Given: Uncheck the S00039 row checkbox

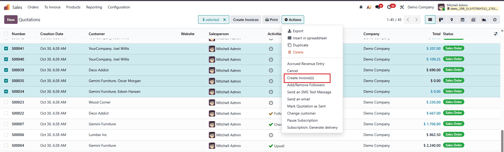Looking at the screenshot, I should tap(6, 70).
